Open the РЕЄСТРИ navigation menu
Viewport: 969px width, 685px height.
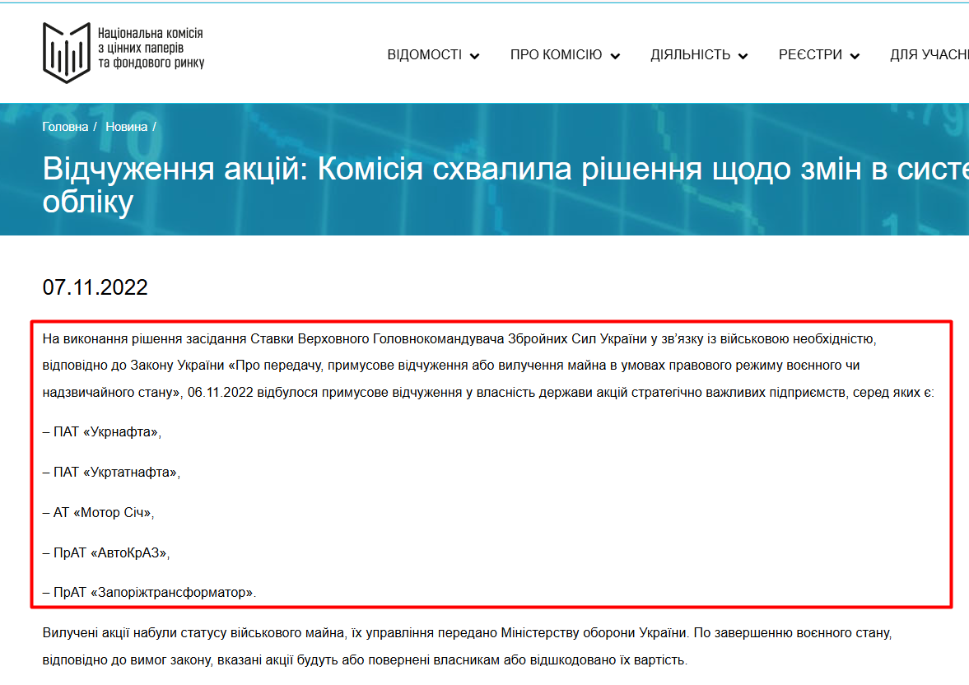(x=811, y=54)
